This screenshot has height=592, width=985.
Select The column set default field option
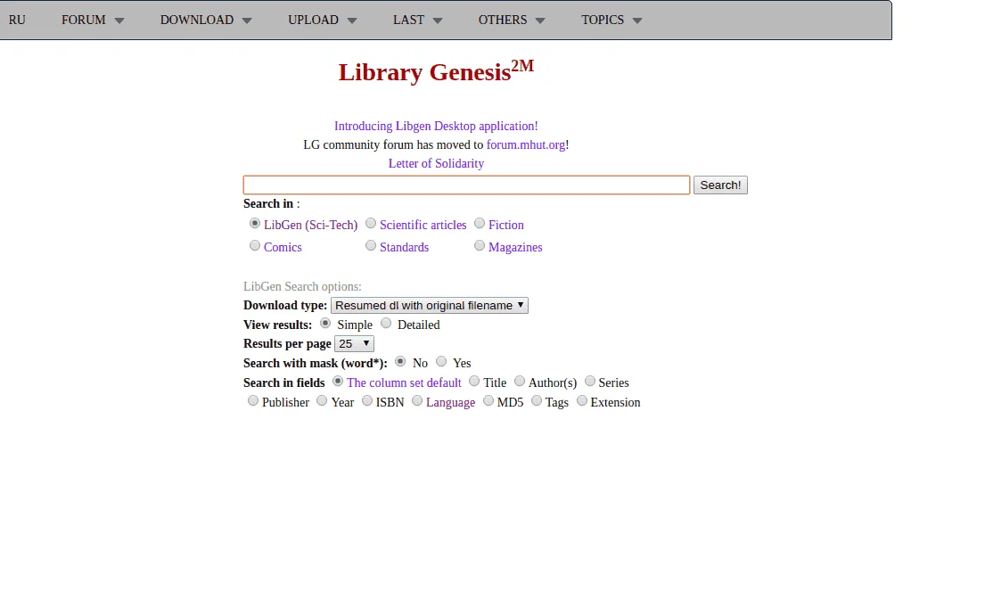coord(337,381)
